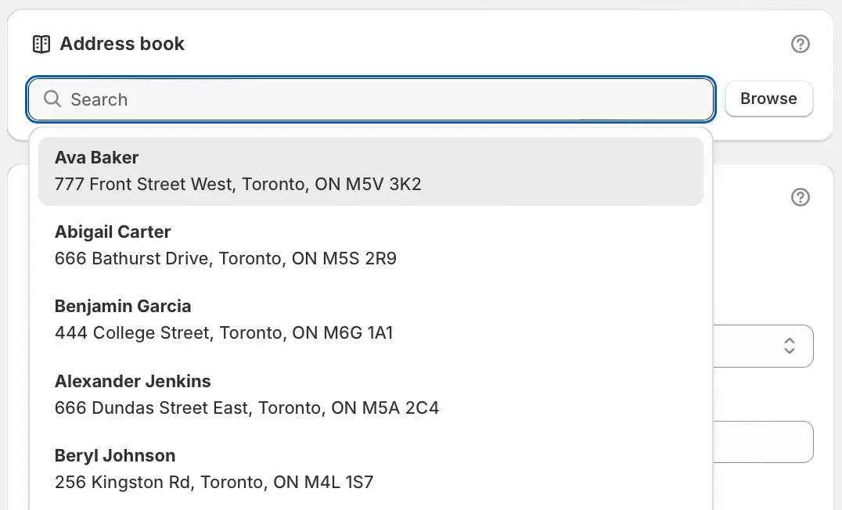This screenshot has height=510, width=842.
Task: Choose Abigail Carter address entry
Action: [370, 246]
